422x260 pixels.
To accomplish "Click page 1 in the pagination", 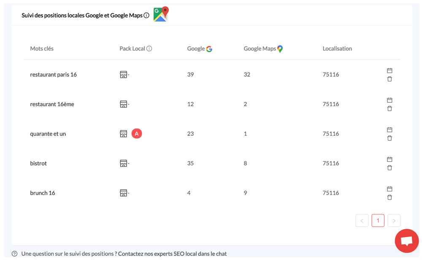I will 378,220.
